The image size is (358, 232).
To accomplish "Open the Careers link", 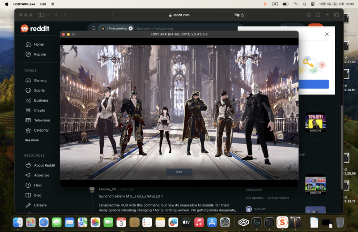I will click(x=40, y=205).
